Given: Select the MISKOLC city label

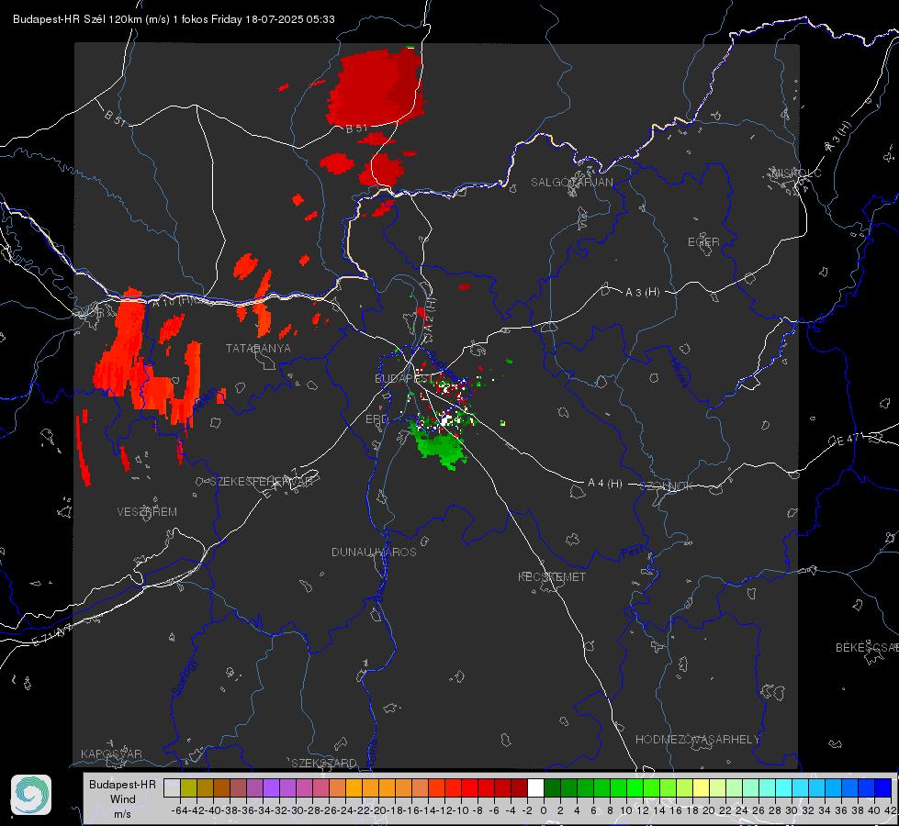Looking at the screenshot, I should (796, 173).
